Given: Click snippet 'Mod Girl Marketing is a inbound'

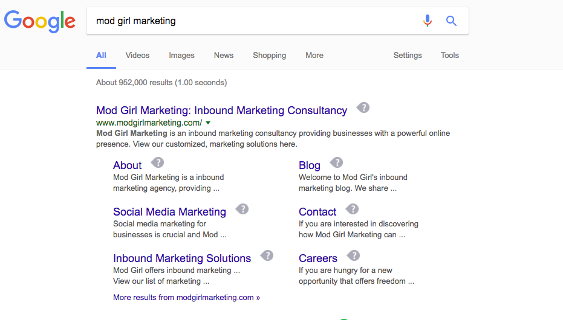Looking at the screenshot, I should tap(168, 177).
